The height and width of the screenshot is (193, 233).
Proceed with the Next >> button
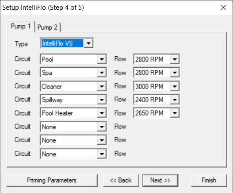click(x=160, y=180)
